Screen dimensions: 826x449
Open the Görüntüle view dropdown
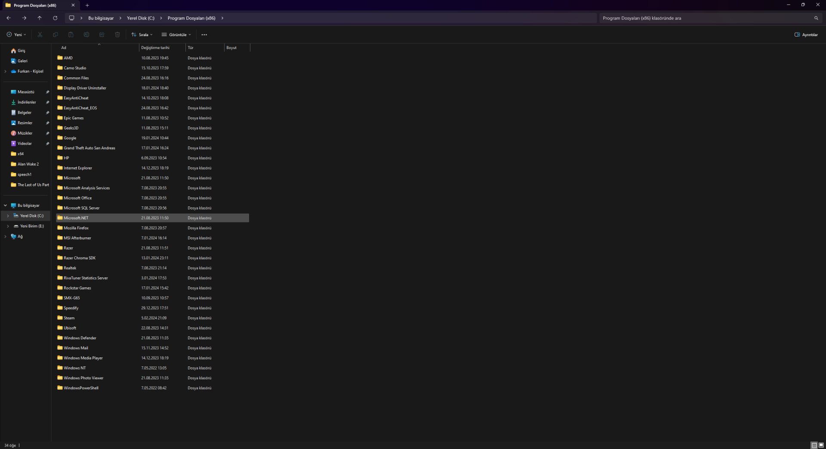click(x=176, y=34)
